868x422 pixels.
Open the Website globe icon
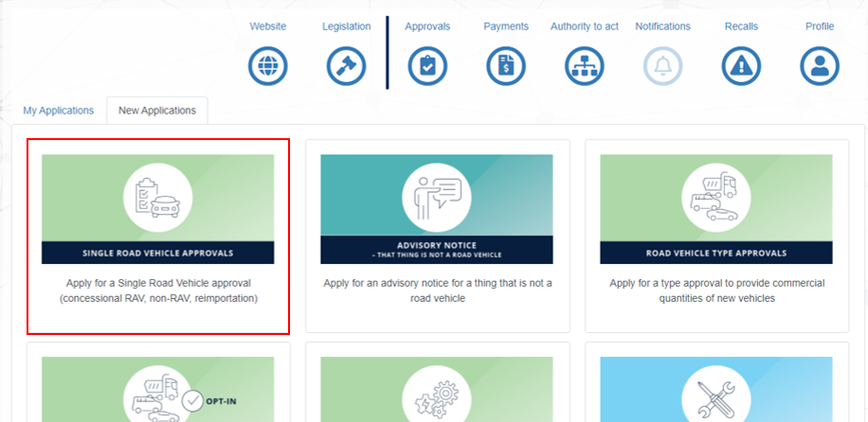[267, 66]
